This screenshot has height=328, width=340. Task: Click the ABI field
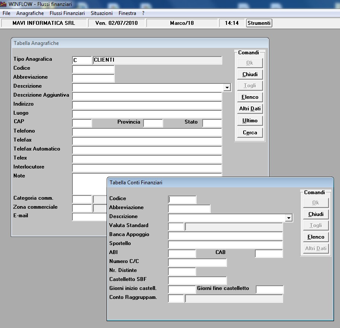[x=182, y=254]
